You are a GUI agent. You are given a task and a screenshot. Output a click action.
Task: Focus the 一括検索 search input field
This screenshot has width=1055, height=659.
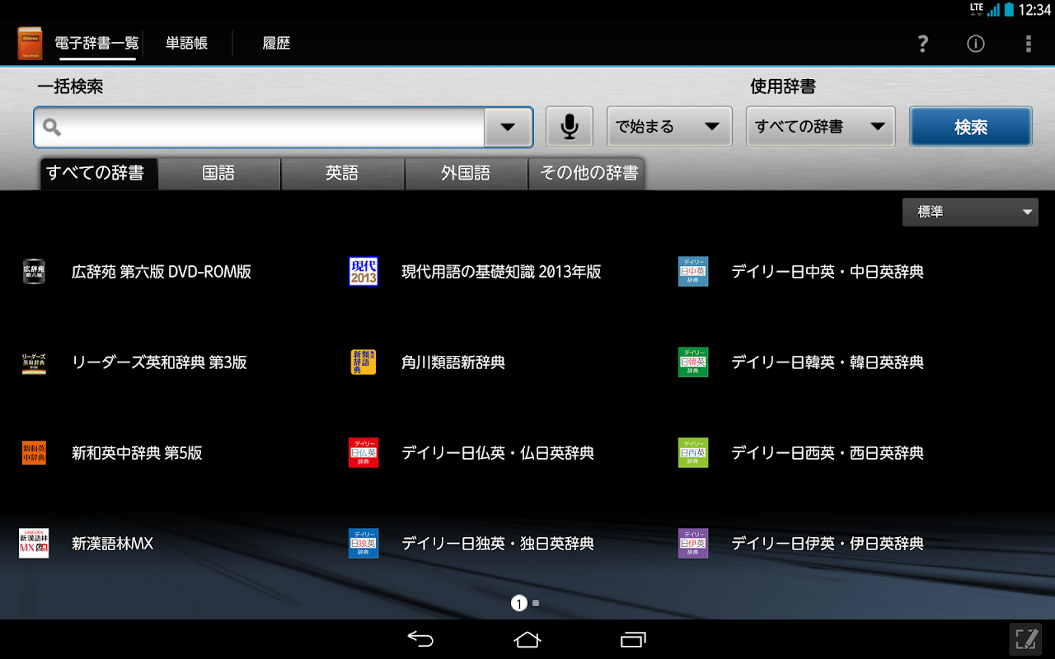(x=259, y=127)
